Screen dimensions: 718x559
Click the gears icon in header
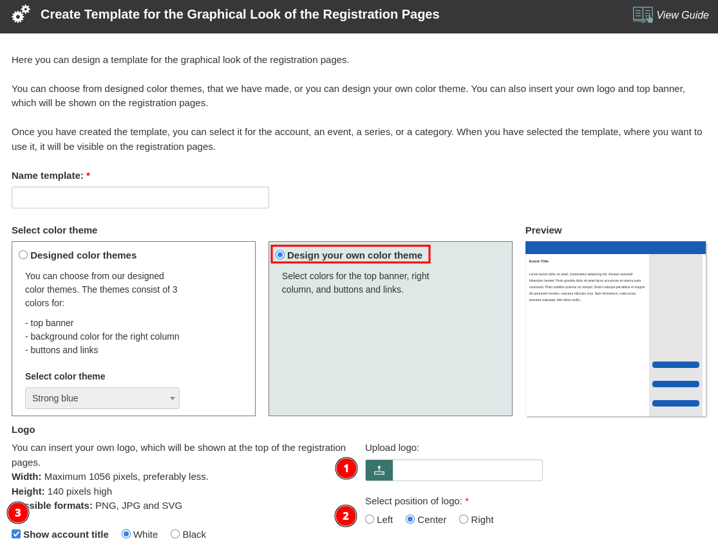(21, 14)
